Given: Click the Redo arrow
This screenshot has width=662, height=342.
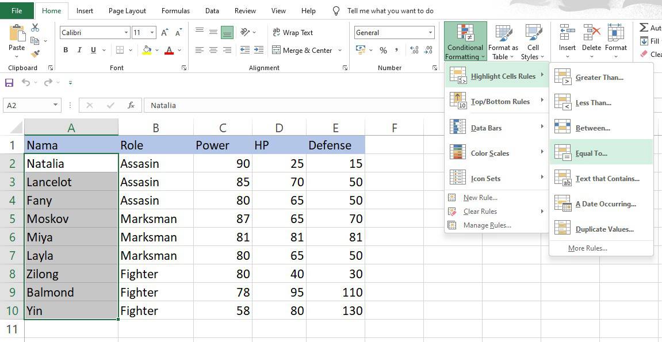Looking at the screenshot, I should 48,83.
